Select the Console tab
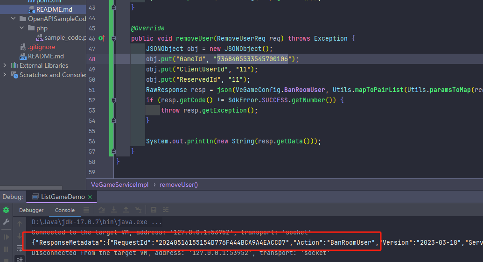The width and height of the screenshot is (483, 262). click(65, 210)
